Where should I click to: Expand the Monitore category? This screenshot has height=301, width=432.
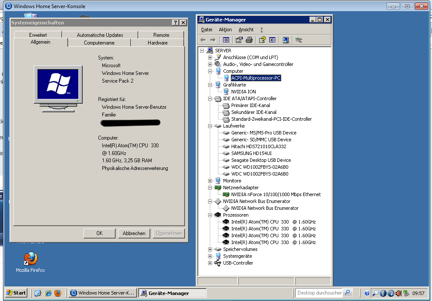click(210, 181)
